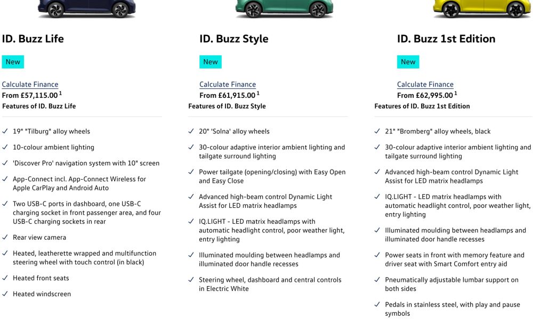Click the checkmark beside Rear view camera
This screenshot has width=533, height=319.
(5, 237)
